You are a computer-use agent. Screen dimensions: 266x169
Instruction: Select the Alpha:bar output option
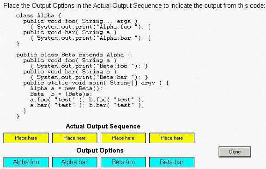tap(75, 162)
